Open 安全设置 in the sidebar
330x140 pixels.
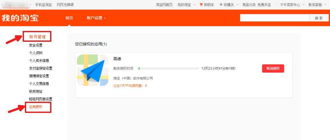click(36, 45)
